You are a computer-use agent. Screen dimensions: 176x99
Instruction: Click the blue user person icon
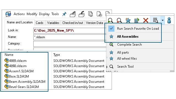(169, 20)
